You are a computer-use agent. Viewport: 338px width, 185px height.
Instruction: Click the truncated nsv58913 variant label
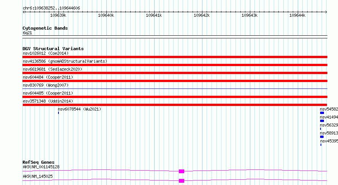tap(329, 133)
